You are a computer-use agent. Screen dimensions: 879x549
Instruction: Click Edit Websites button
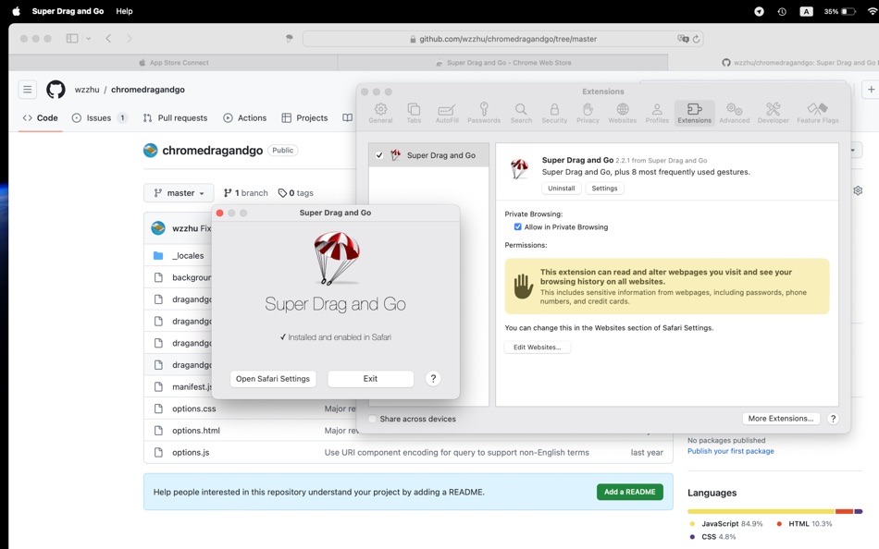pyautogui.click(x=537, y=348)
